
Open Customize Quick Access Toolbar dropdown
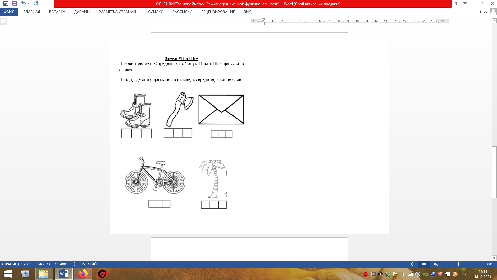tap(52, 4)
